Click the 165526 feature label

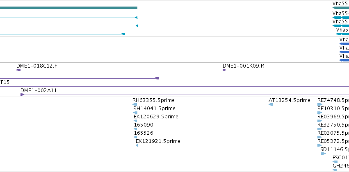[x=144, y=133]
